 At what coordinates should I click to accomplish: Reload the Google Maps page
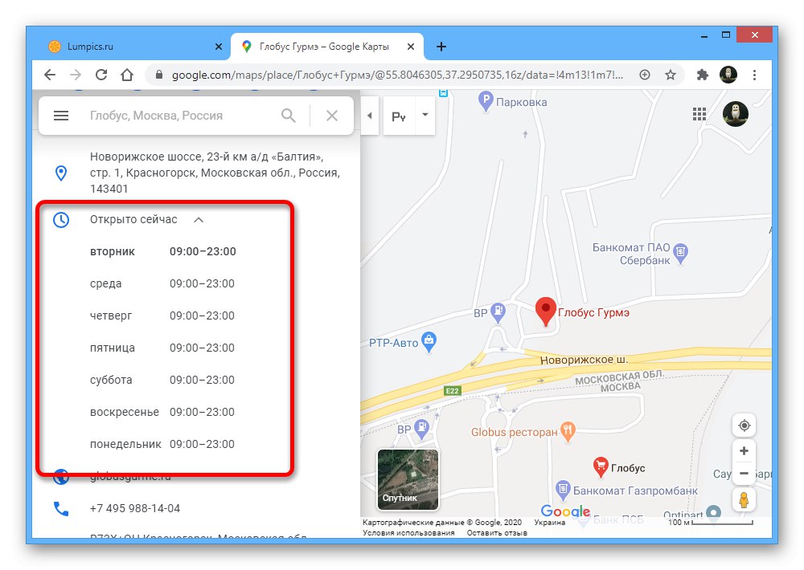pyautogui.click(x=101, y=75)
